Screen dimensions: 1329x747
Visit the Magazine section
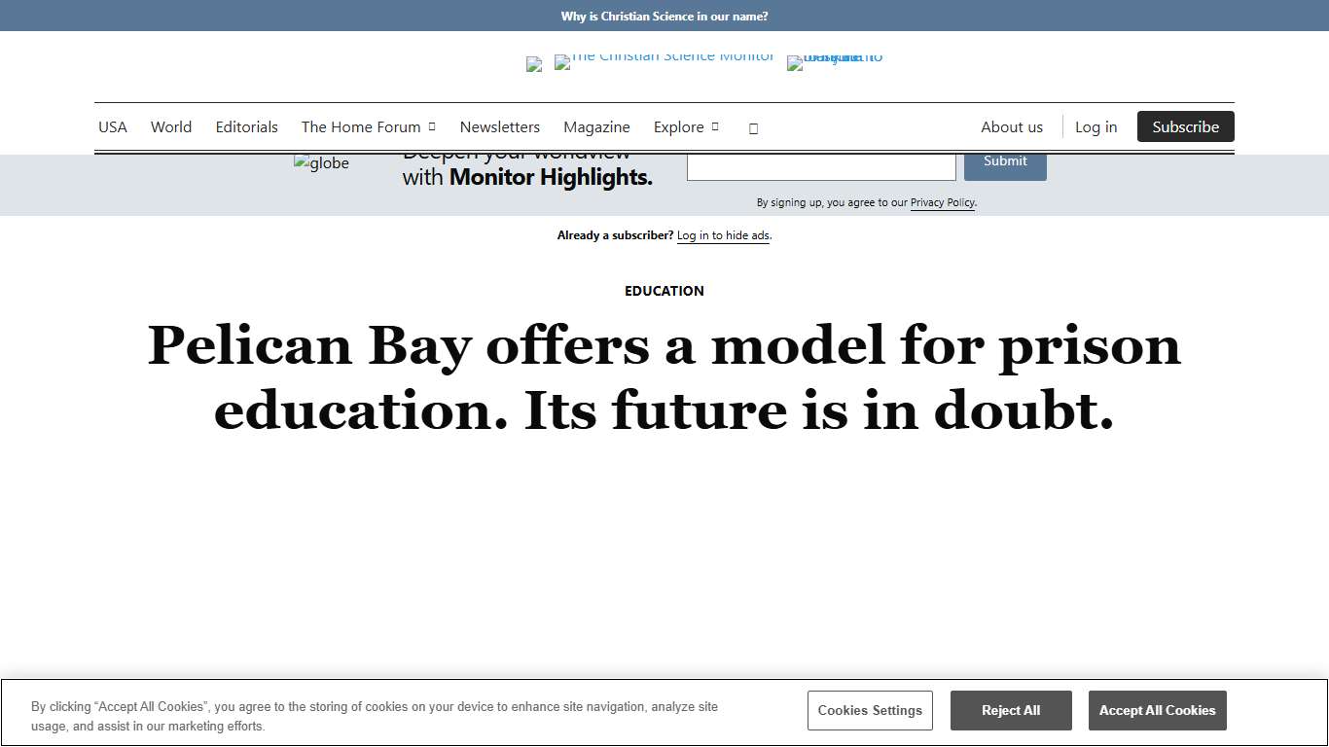click(596, 126)
